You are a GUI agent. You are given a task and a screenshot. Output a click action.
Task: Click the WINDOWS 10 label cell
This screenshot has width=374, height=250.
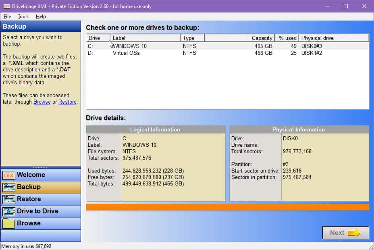pyautogui.click(x=130, y=46)
